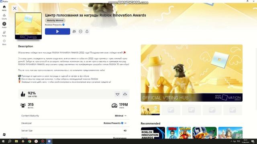Click the Roblox taskbar icon
This screenshot has width=257, height=144.
(49, 141)
